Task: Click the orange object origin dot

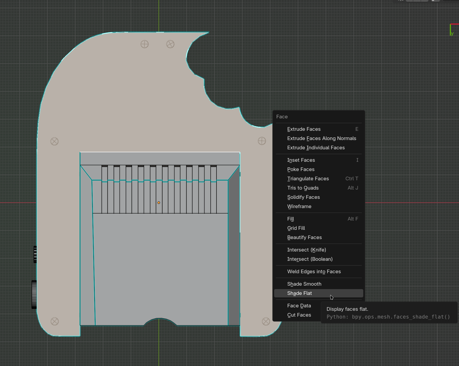Action: [159, 203]
